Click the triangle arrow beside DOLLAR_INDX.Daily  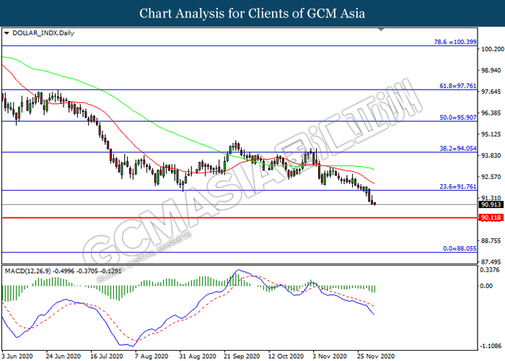[6, 33]
